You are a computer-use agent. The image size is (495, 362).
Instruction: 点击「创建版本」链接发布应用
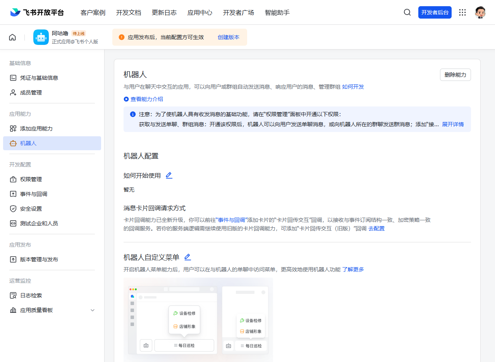pos(229,37)
